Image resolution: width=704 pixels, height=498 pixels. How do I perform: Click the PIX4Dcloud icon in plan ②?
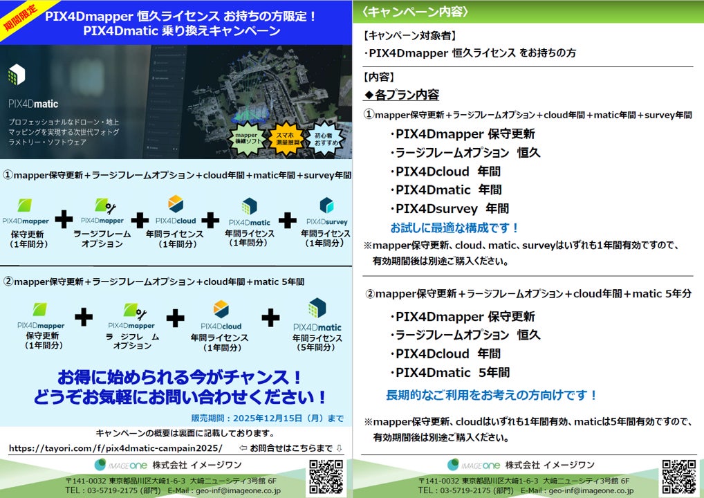point(221,309)
